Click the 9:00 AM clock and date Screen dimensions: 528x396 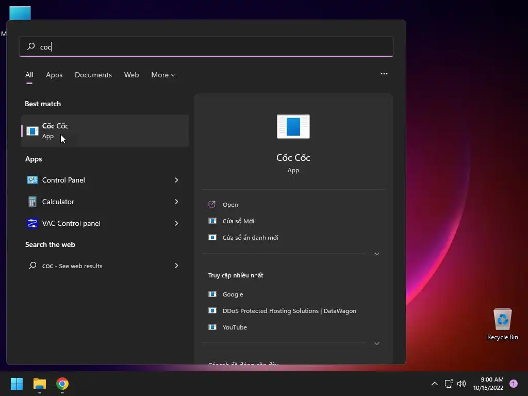coord(488,384)
